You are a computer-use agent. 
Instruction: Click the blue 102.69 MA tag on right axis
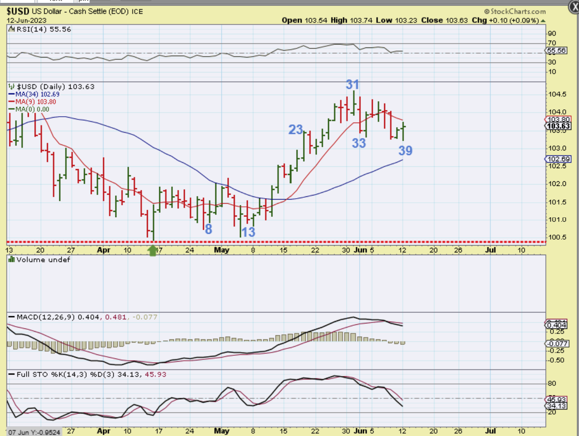(x=558, y=159)
